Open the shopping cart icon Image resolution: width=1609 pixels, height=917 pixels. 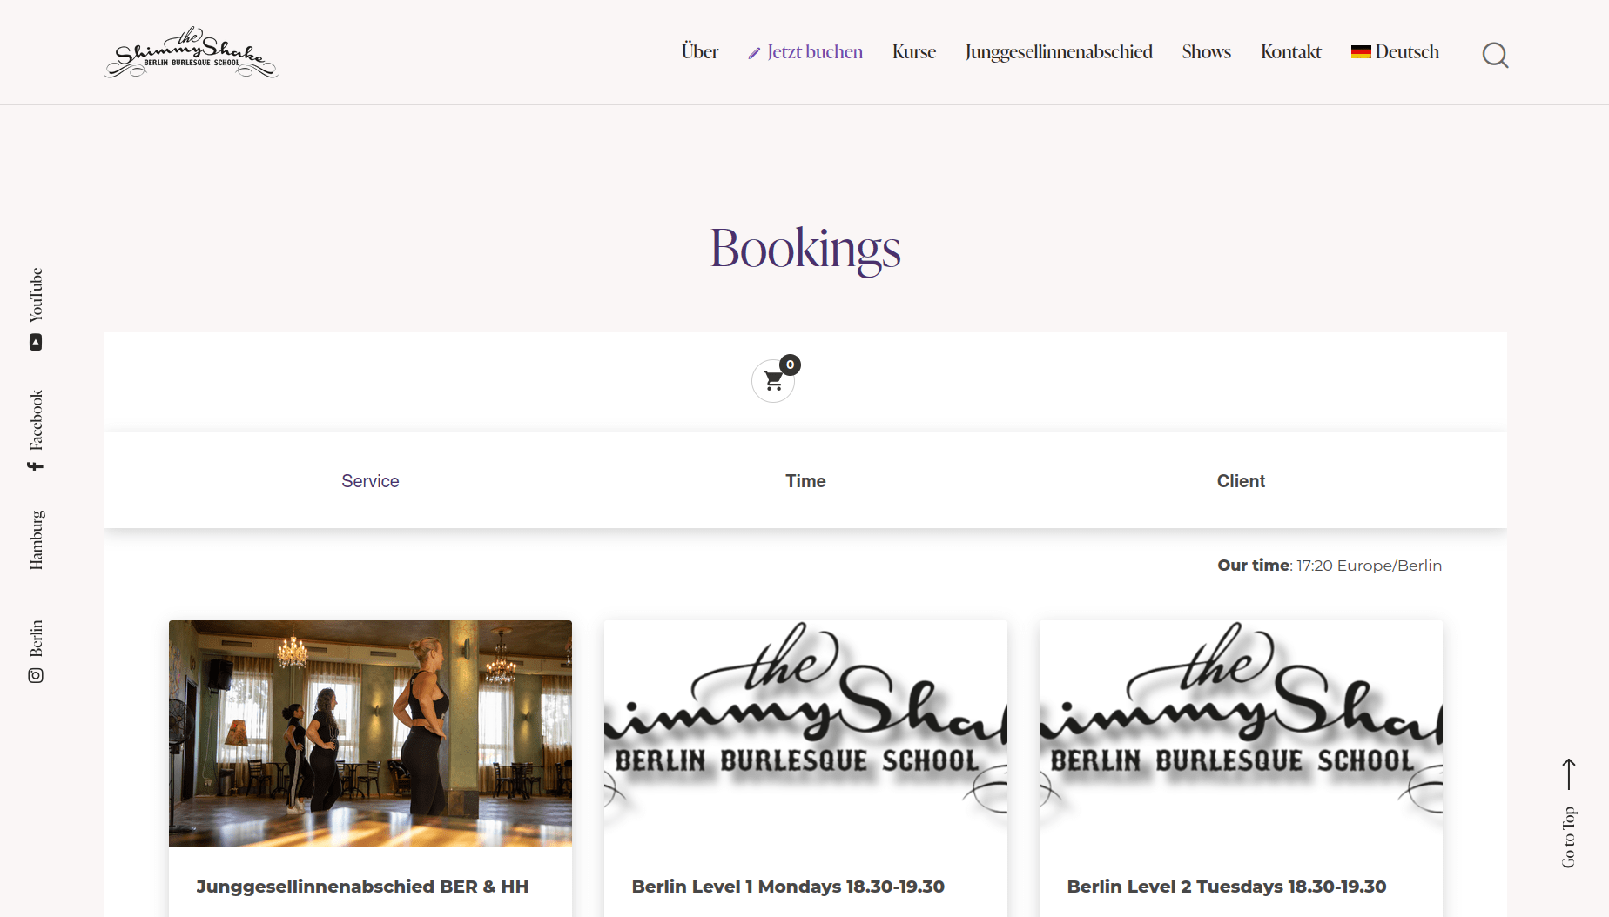point(773,381)
